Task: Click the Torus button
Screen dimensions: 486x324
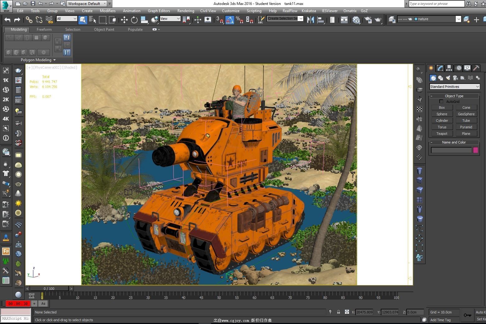Action: 442,127
